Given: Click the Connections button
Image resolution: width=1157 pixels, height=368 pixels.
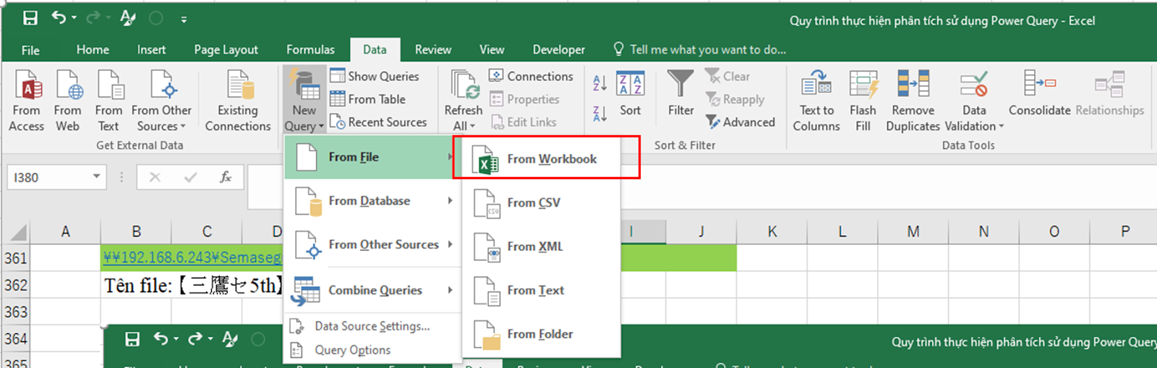Looking at the screenshot, I should (x=531, y=76).
